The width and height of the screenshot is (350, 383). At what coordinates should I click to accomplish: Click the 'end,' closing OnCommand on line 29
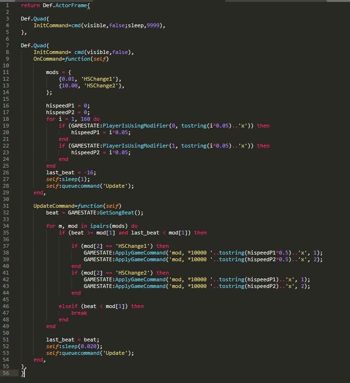[40, 192]
